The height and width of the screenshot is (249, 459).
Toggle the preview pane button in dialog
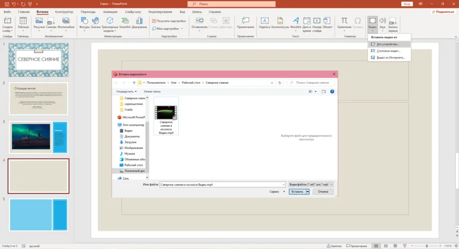point(323,92)
